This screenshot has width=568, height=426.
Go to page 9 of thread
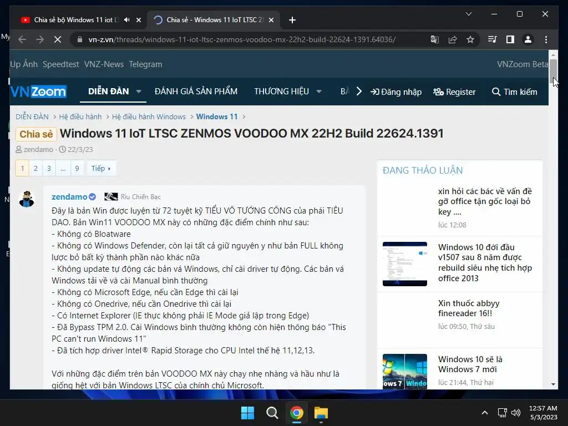(x=77, y=168)
